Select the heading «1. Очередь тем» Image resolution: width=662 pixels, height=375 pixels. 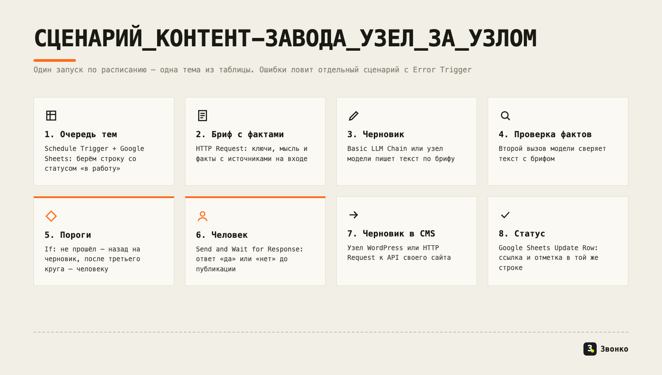[x=81, y=135]
